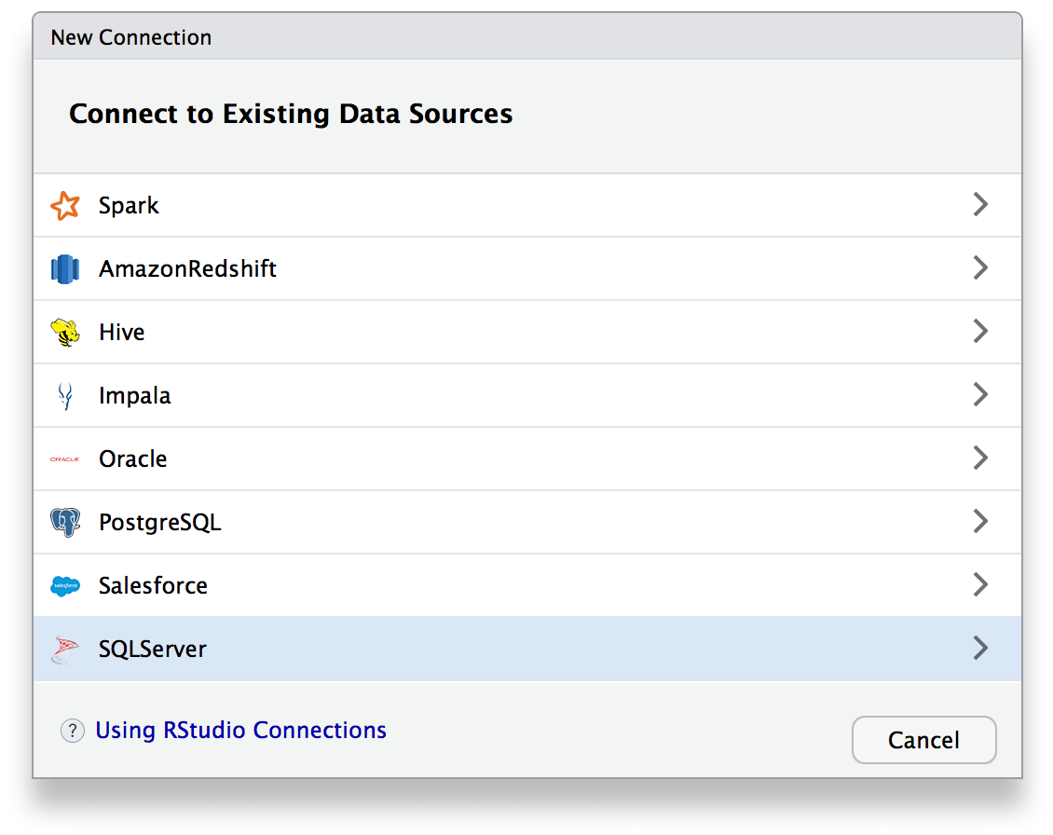Select the Salesforce data source row
Image resolution: width=1053 pixels, height=835 pixels.
466,585
